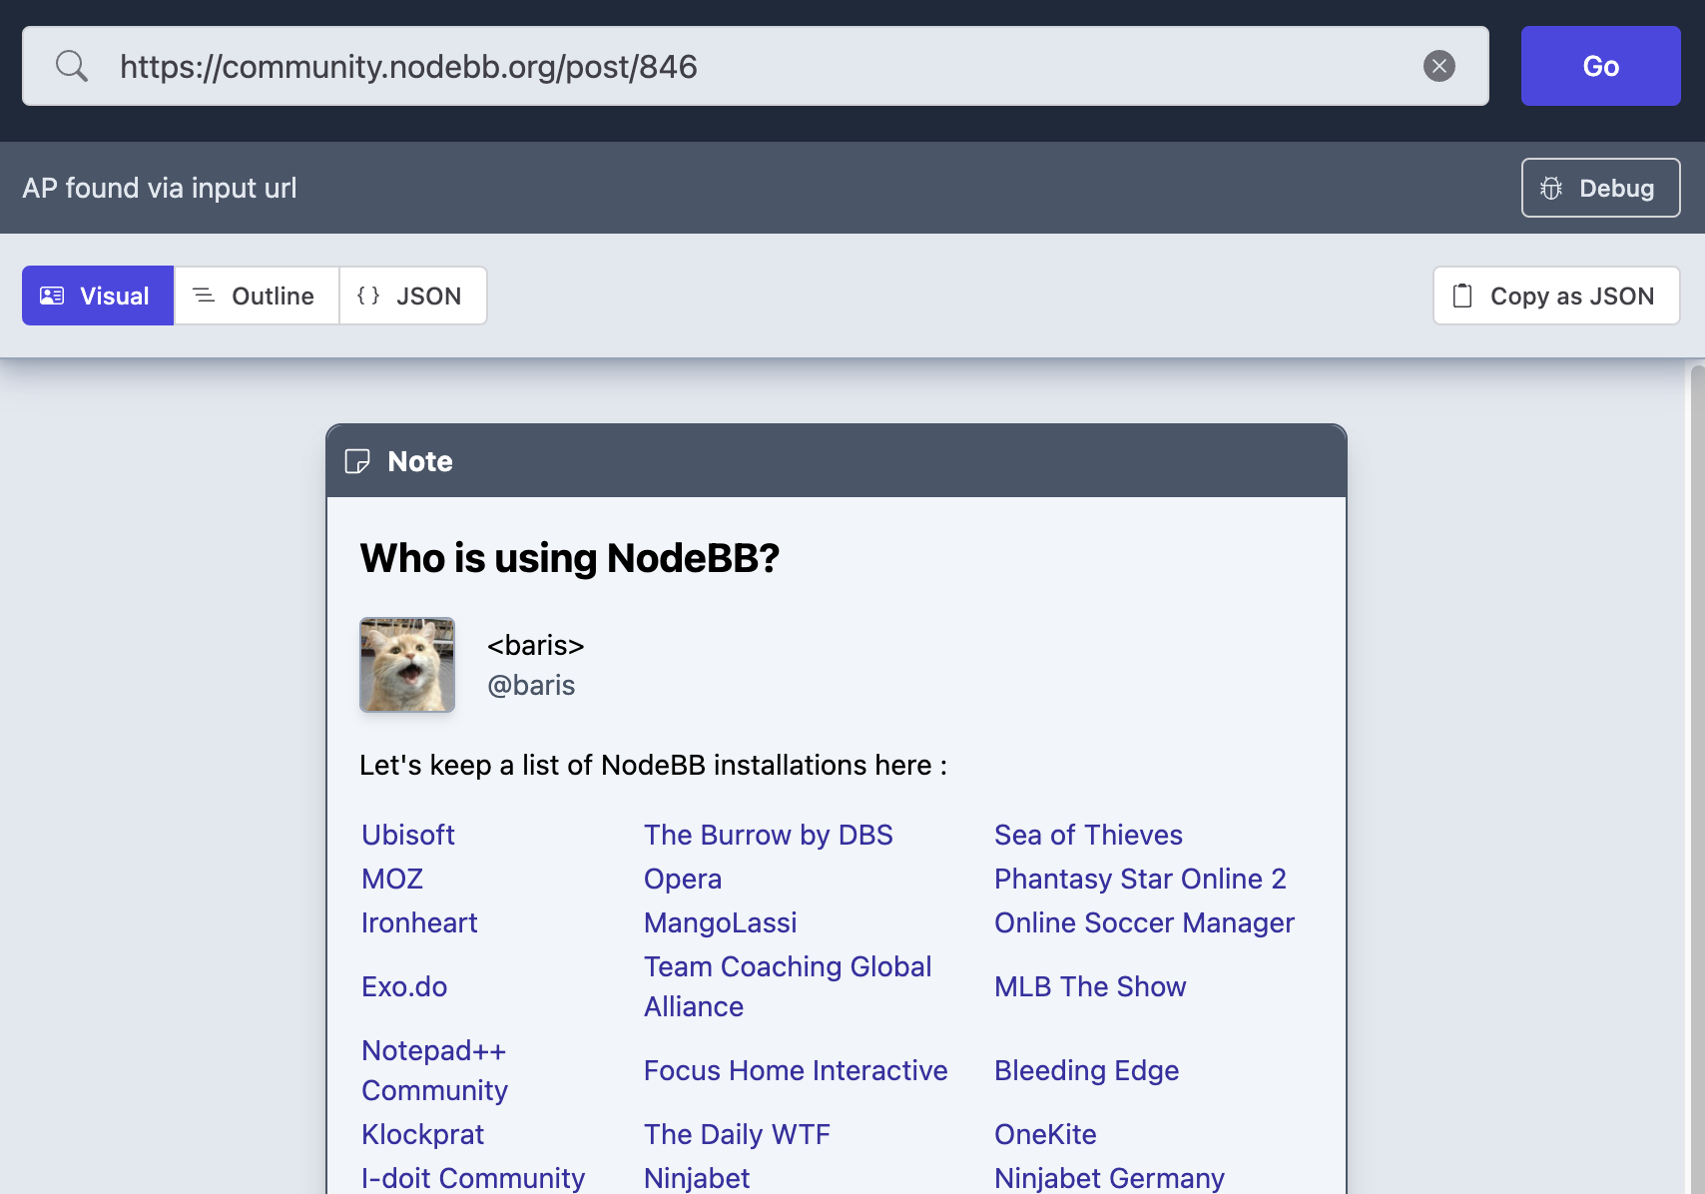Viewport: 1705px width, 1194px height.
Task: Open the Notepad++ Community link
Action: point(435,1070)
